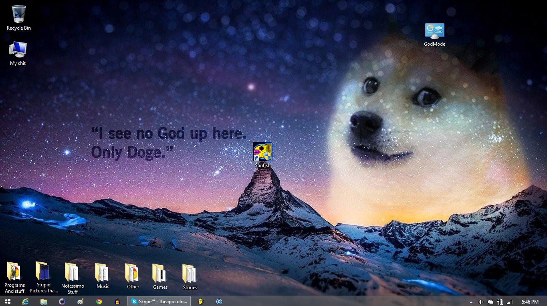Select the Music folder on desktop
The height and width of the screenshot is (306, 547).
(x=103, y=273)
